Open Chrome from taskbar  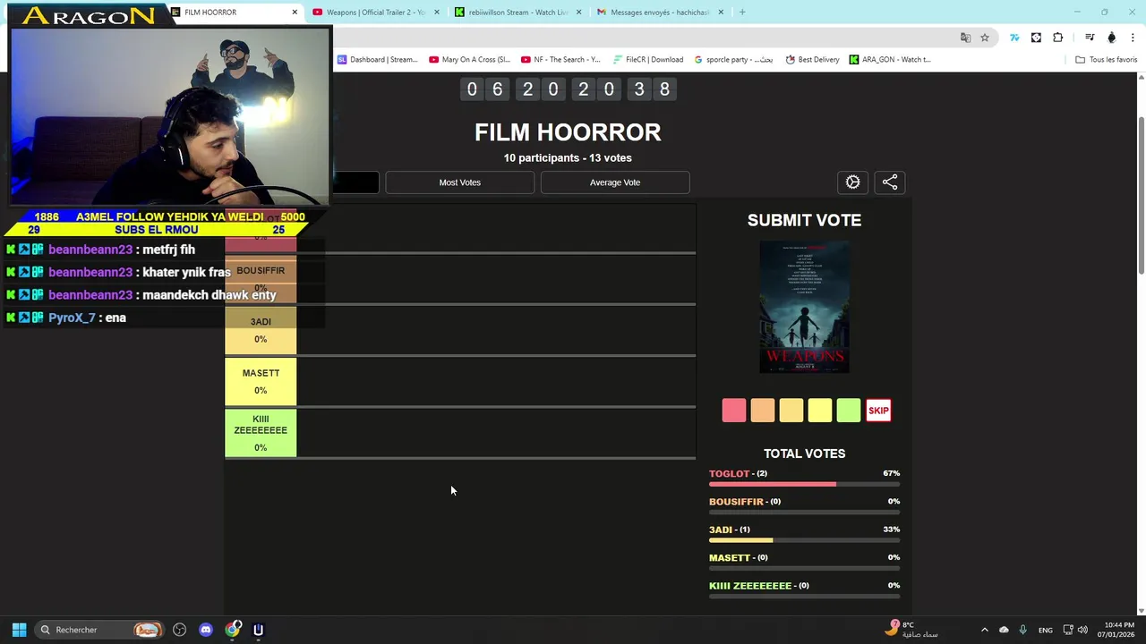point(233,630)
